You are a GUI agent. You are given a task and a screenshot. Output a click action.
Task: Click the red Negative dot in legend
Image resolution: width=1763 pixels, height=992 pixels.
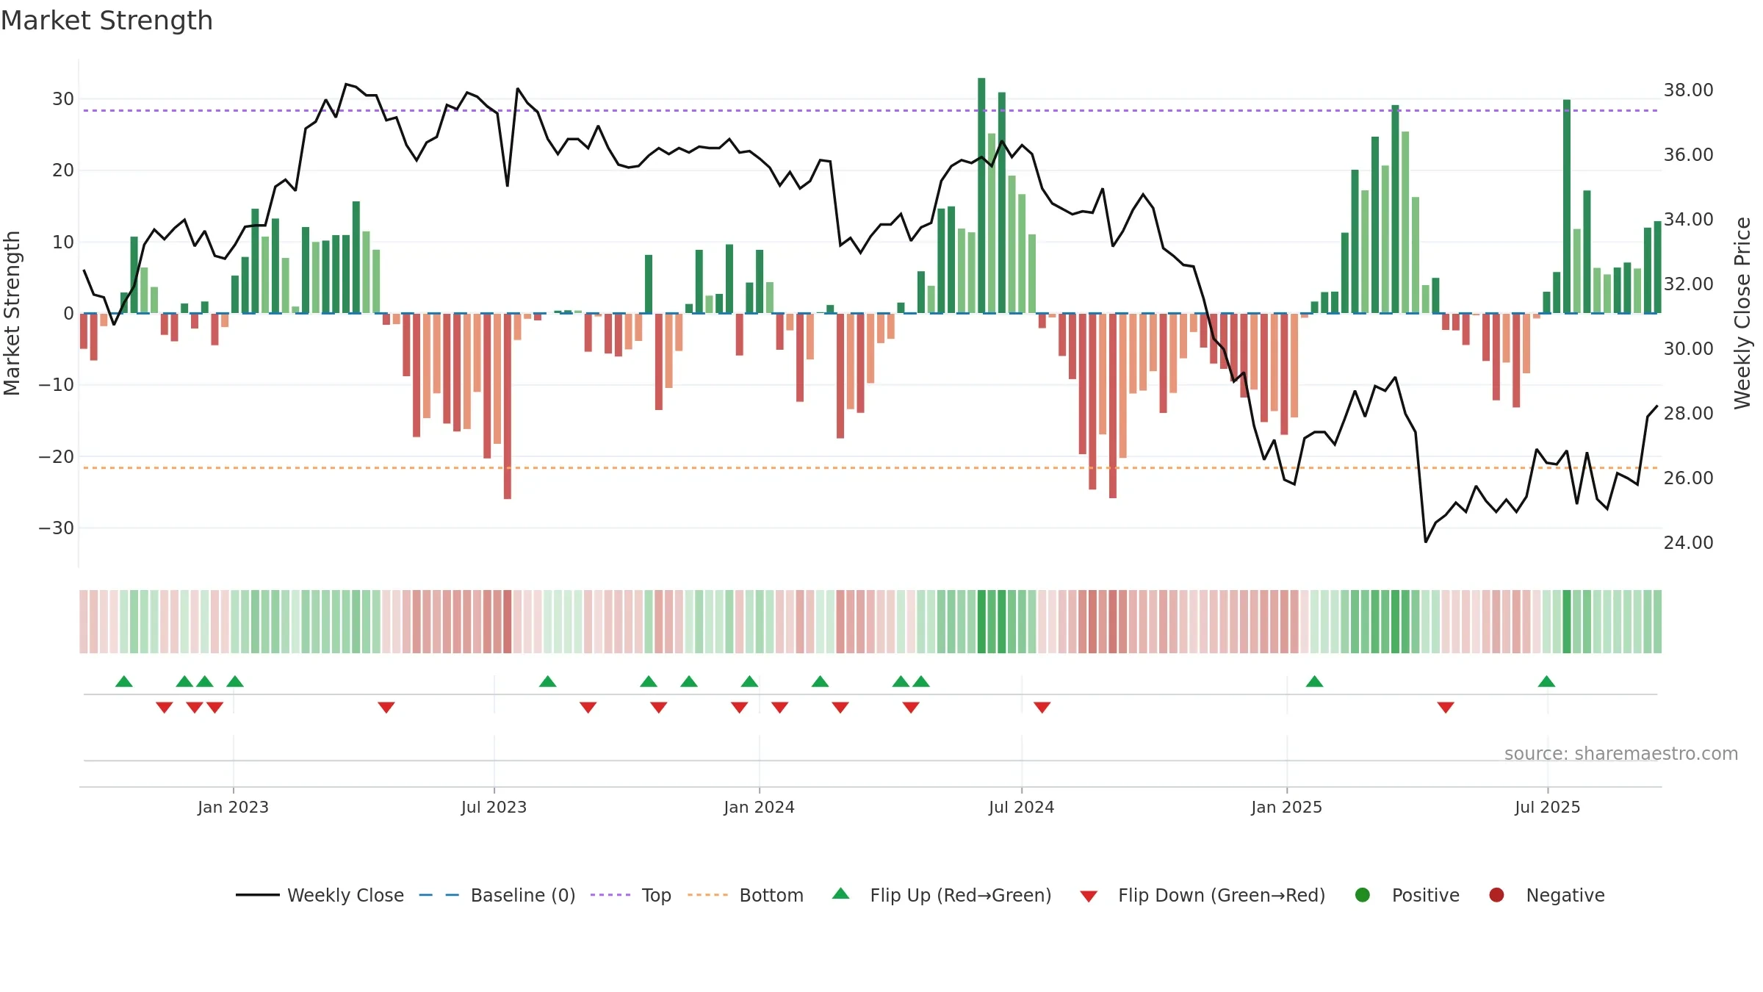click(x=1496, y=895)
